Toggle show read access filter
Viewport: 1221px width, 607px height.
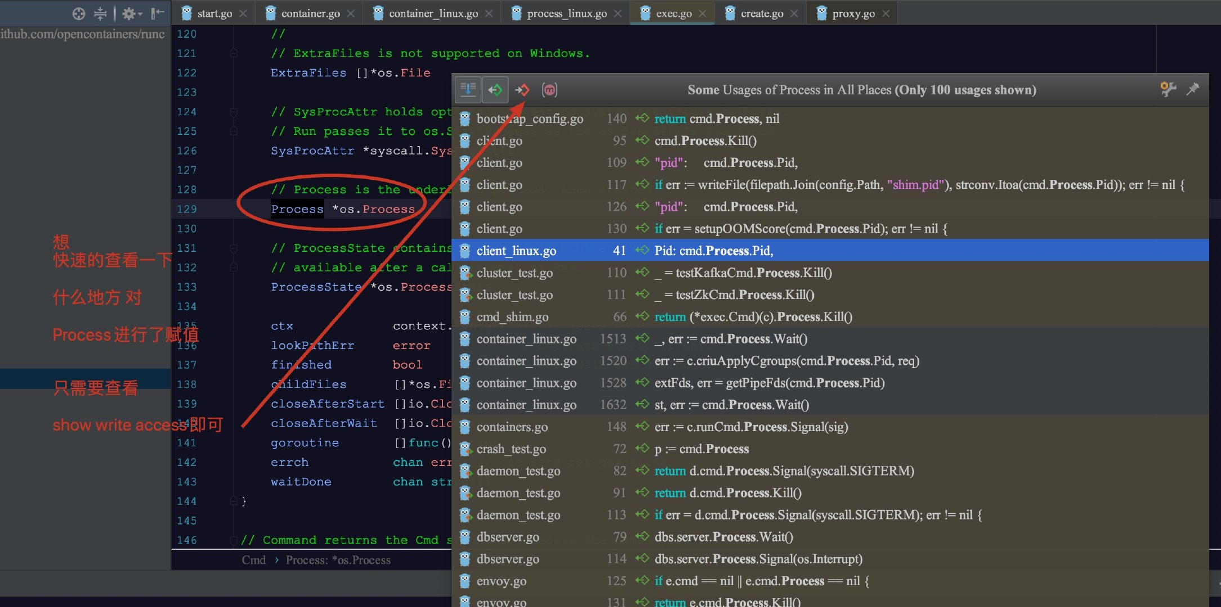point(495,90)
